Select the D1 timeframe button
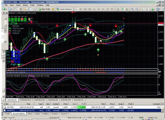Screen dimensions: 165x120 pyautogui.click(x=103, y=9)
